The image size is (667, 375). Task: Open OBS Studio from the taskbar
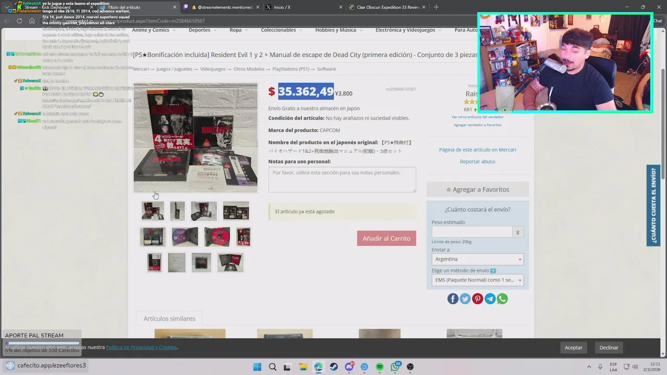(410, 367)
